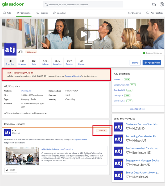Open Company Updates link in COVID notice

(73, 76)
